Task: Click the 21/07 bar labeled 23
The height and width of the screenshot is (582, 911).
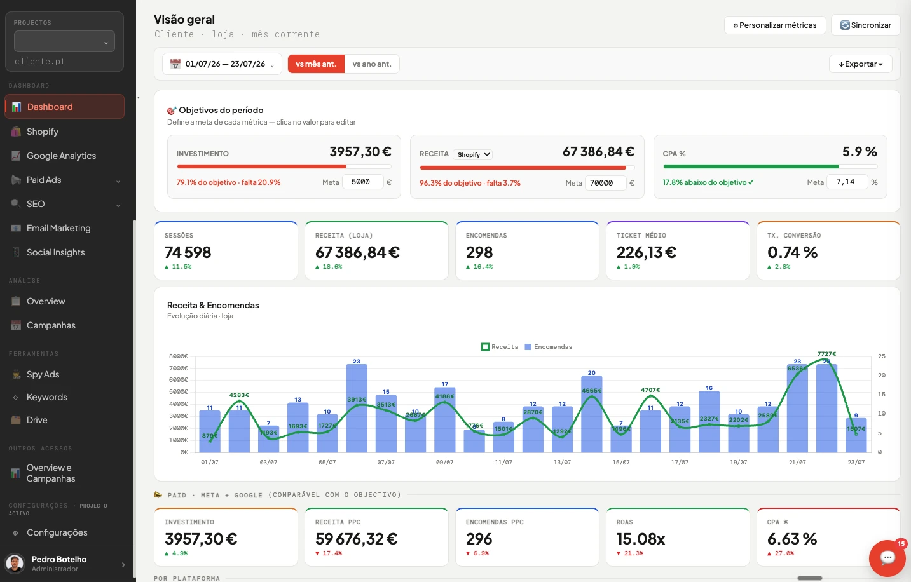Action: pyautogui.click(x=797, y=409)
